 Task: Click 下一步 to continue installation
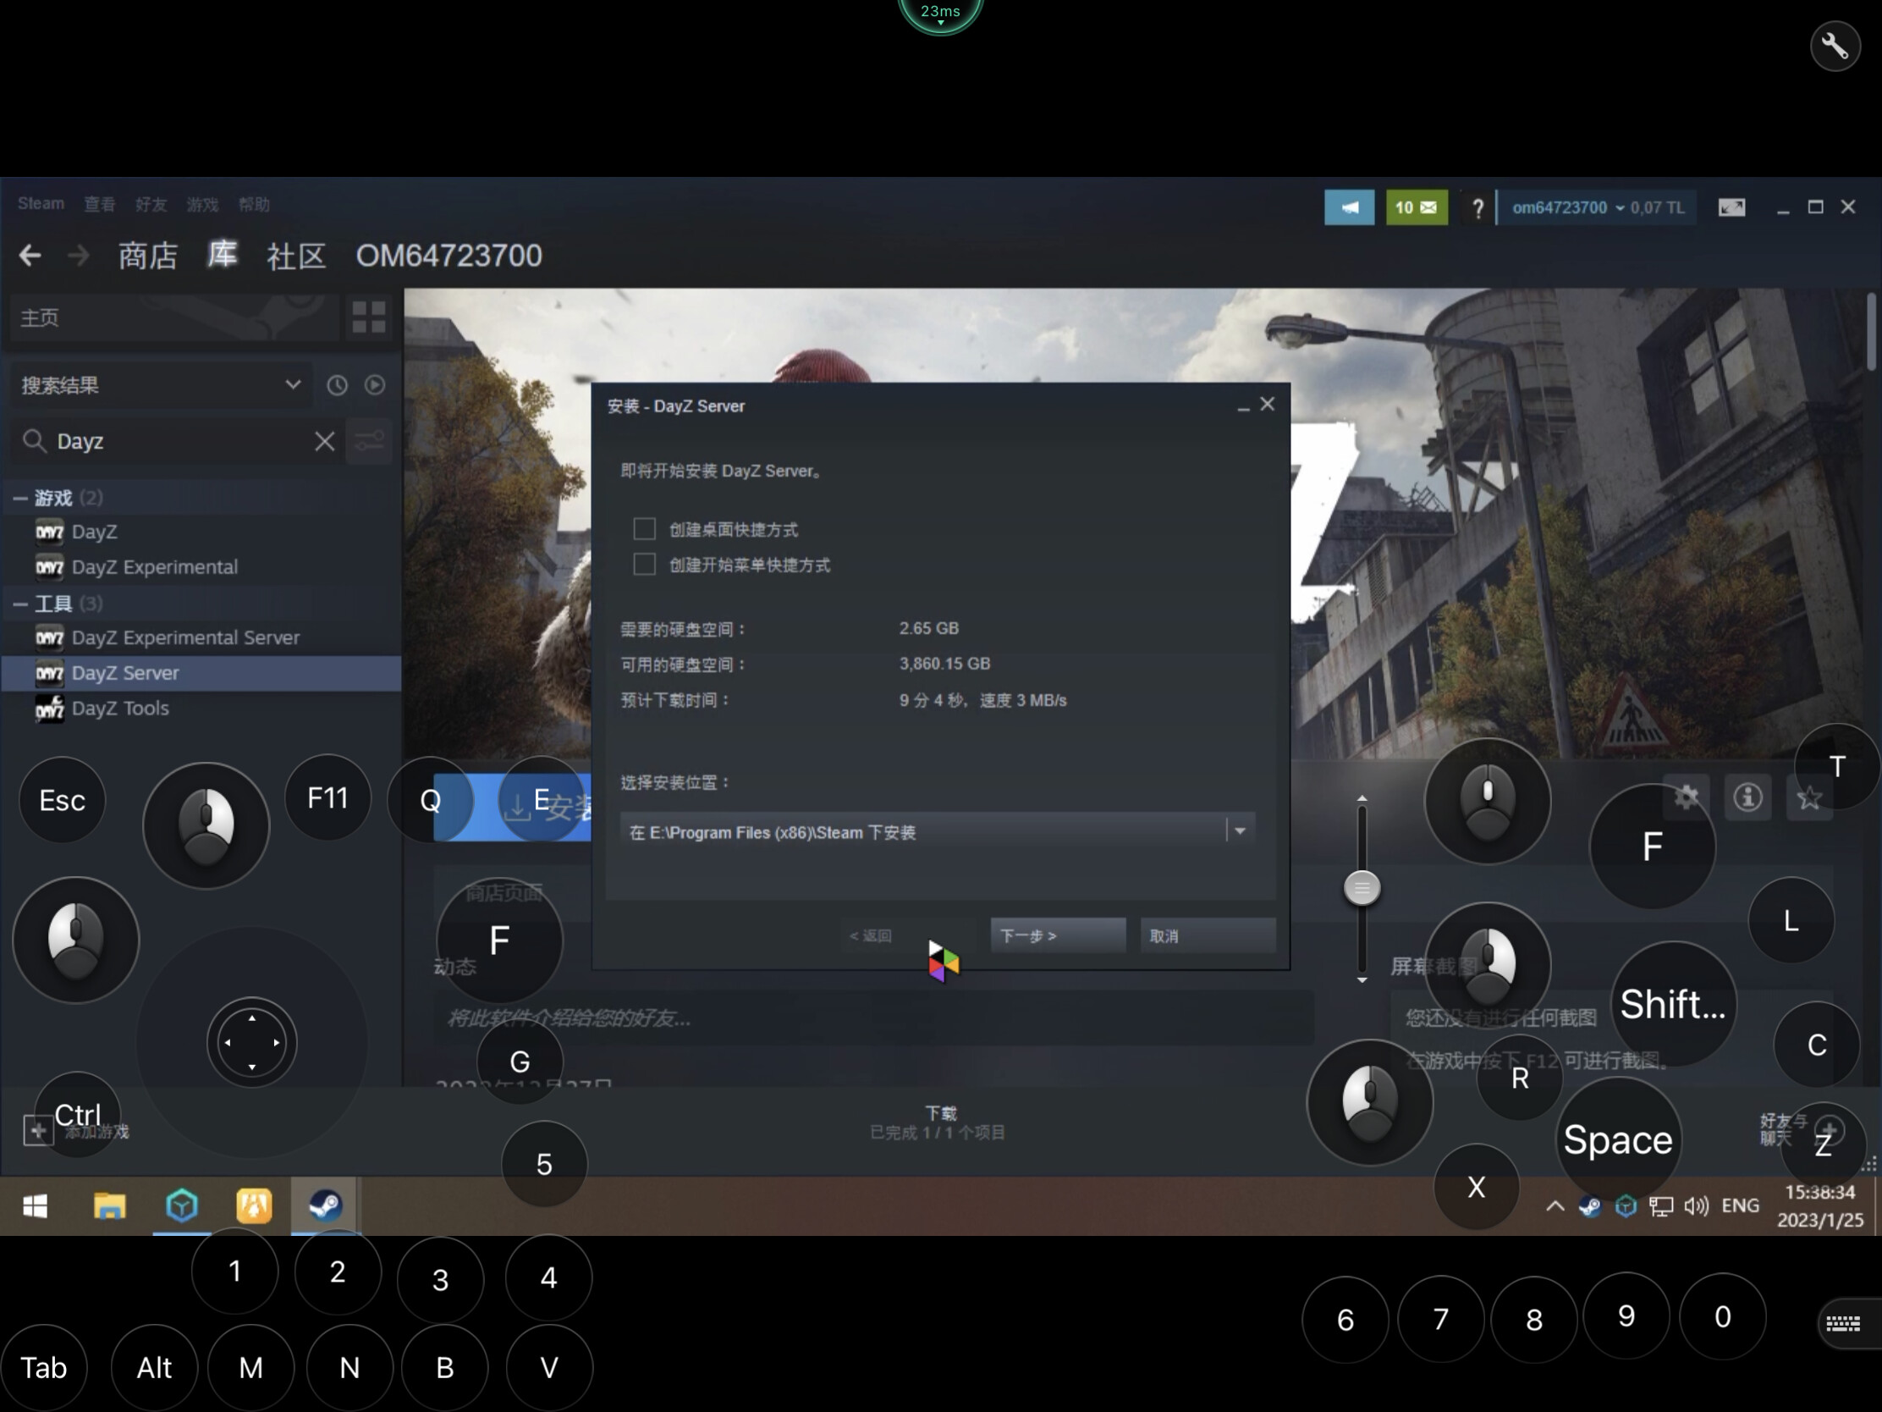(x=1058, y=935)
